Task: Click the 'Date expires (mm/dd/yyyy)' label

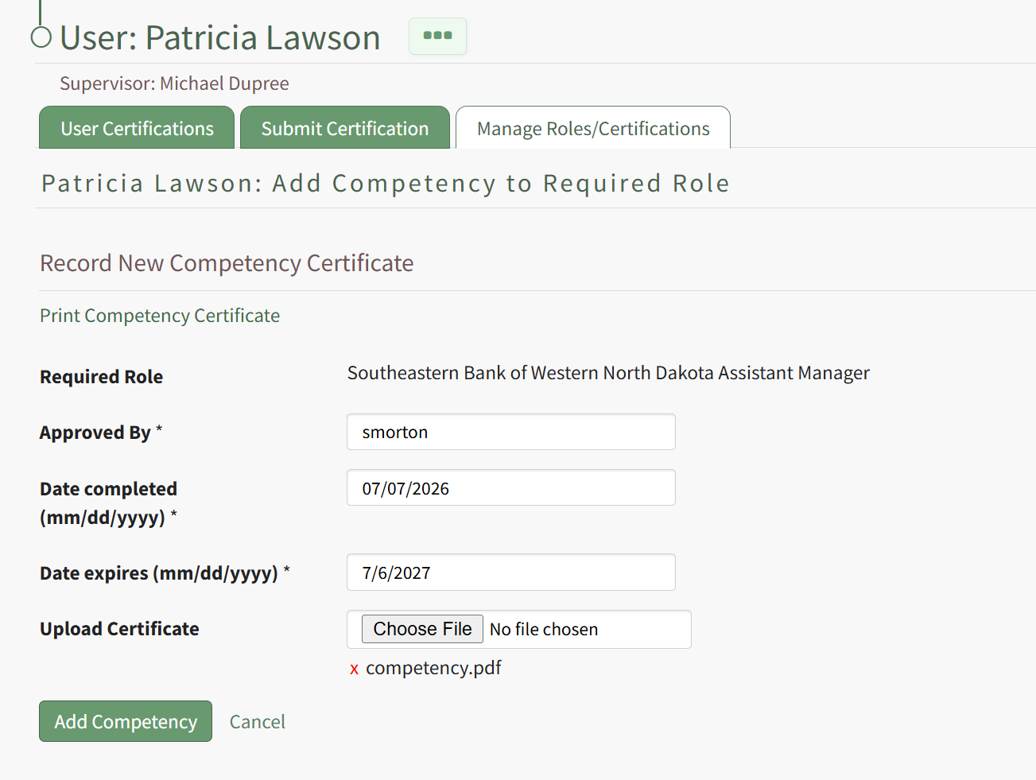Action: click(x=165, y=573)
